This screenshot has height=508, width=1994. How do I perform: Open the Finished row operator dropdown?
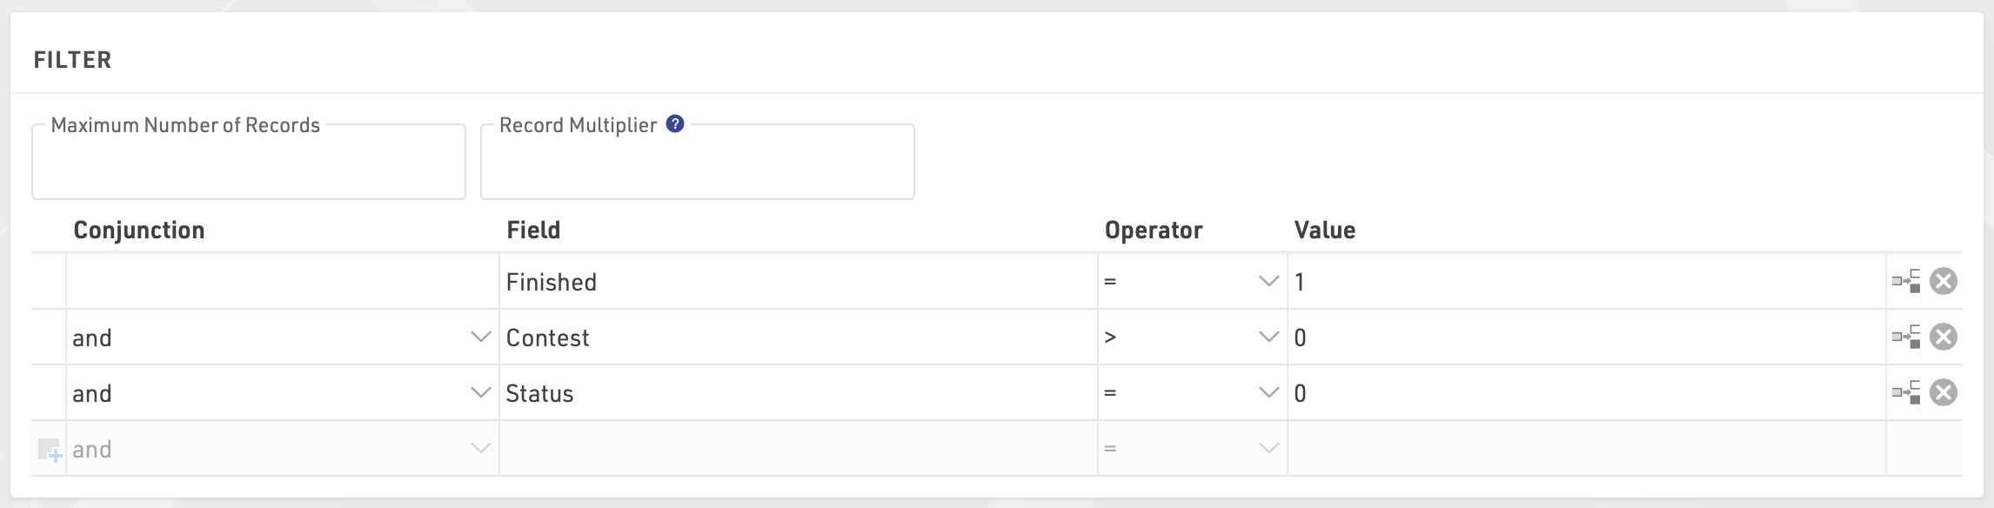(1268, 281)
